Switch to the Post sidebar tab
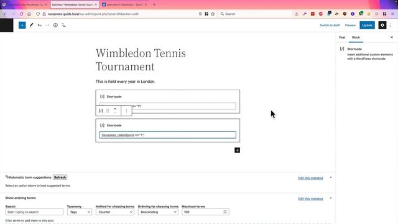 click(x=342, y=37)
